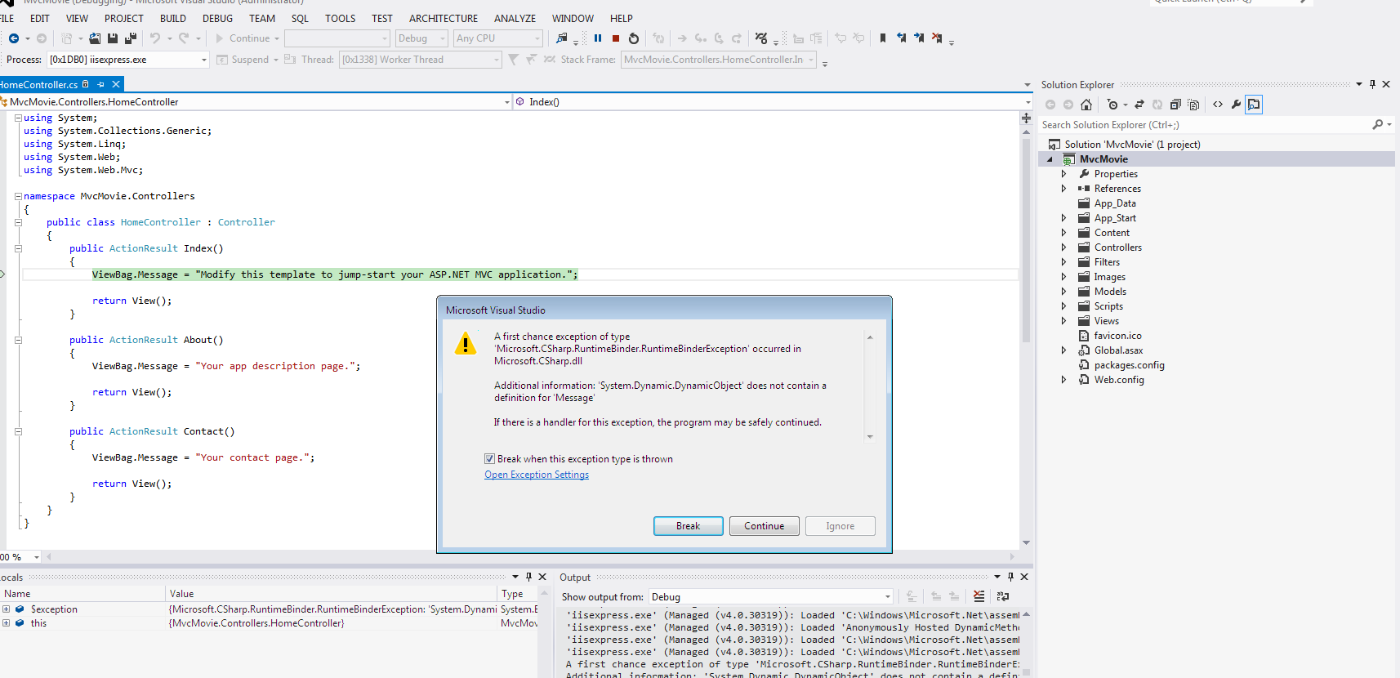Click Clear All icon in Output panel
The image size is (1400, 678).
click(x=979, y=597)
